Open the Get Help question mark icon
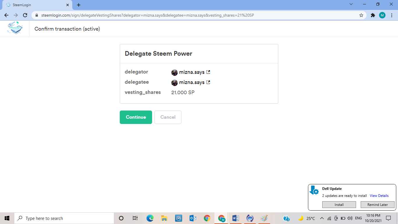 pyautogui.click(x=286, y=218)
